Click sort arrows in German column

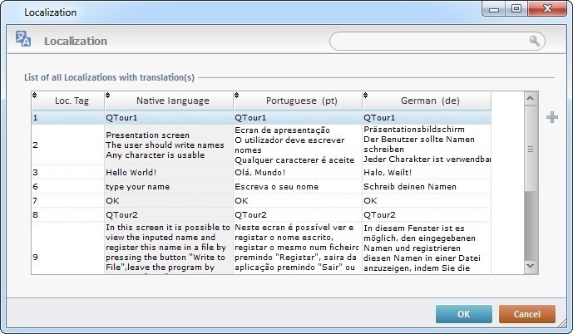(x=367, y=96)
